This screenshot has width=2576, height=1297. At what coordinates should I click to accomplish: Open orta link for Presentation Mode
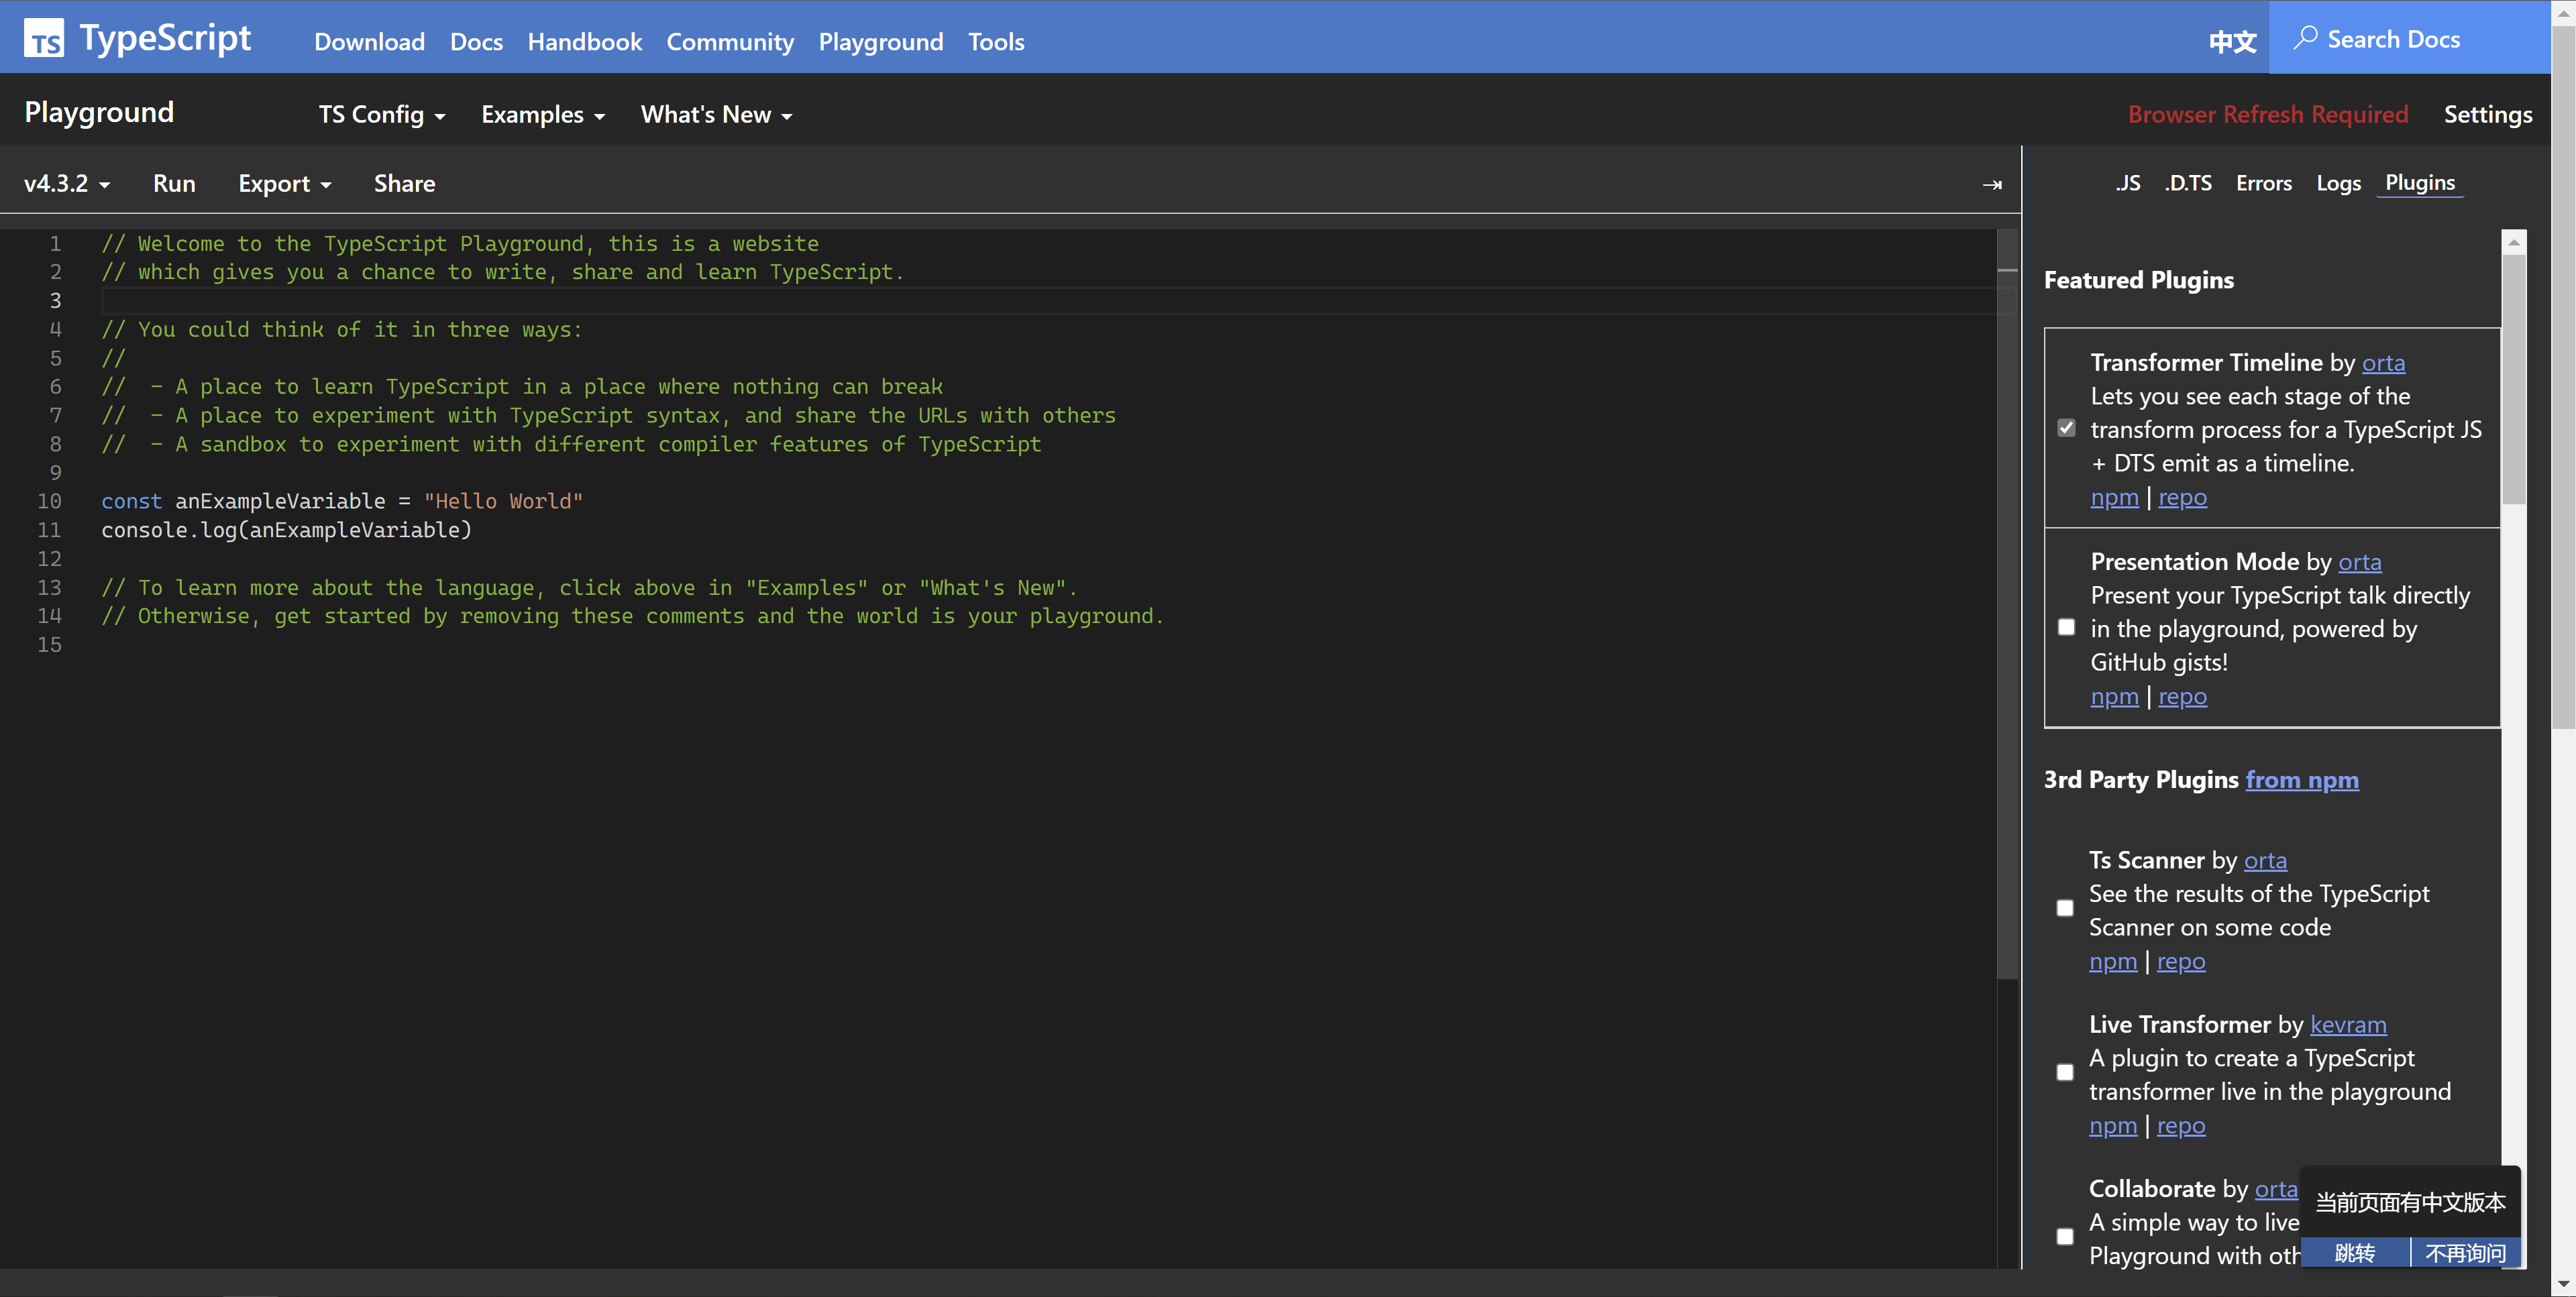tap(2359, 562)
